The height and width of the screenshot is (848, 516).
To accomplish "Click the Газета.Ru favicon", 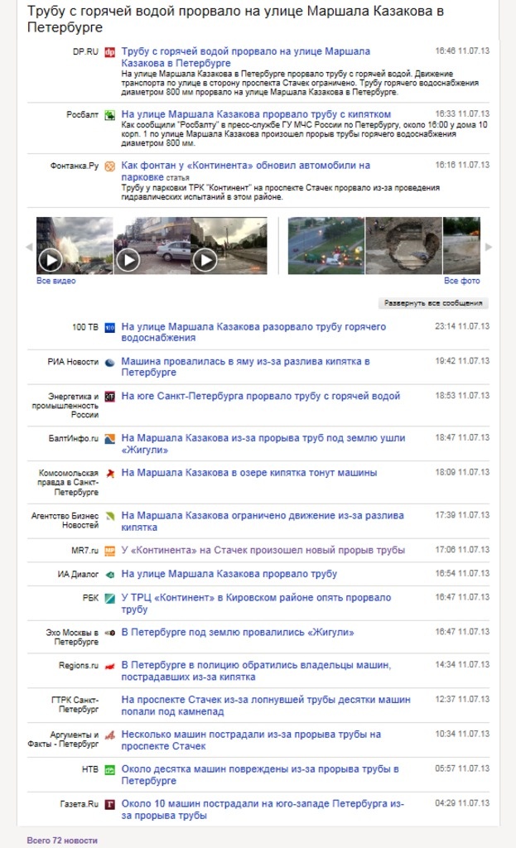I will pos(109,804).
